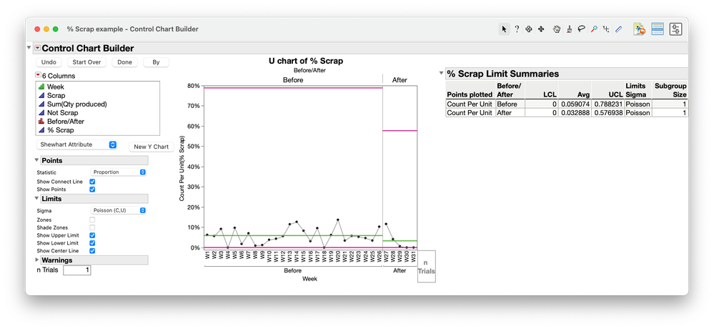Click the Before UCL value 0.788231
This screenshot has width=714, height=329.
click(x=608, y=104)
